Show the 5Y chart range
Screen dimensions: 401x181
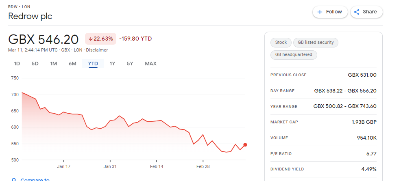tap(130, 64)
